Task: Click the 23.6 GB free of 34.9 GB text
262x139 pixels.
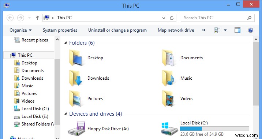Action: [x=202, y=134]
